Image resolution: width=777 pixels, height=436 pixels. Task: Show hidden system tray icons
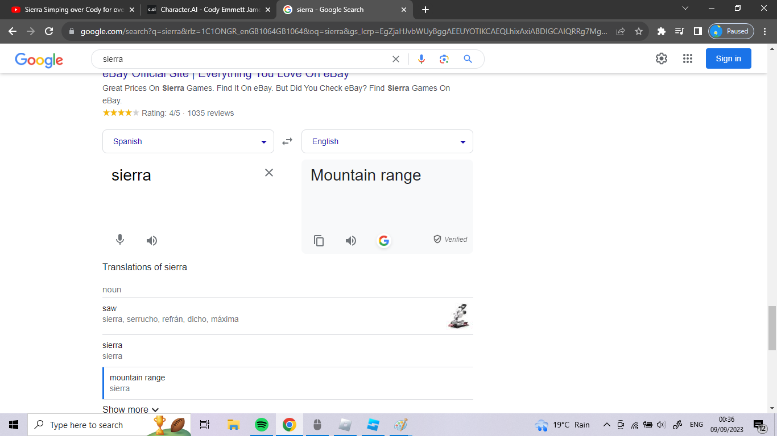pyautogui.click(x=606, y=425)
